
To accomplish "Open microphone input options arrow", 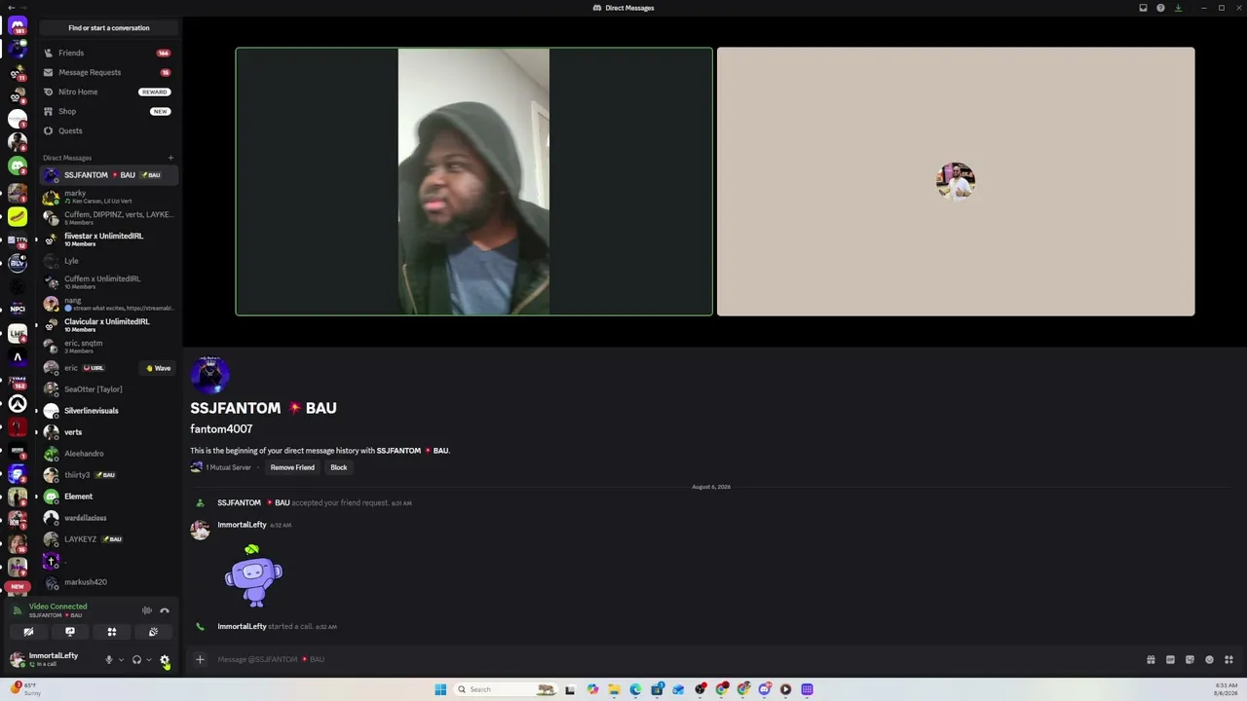I will 121,660.
